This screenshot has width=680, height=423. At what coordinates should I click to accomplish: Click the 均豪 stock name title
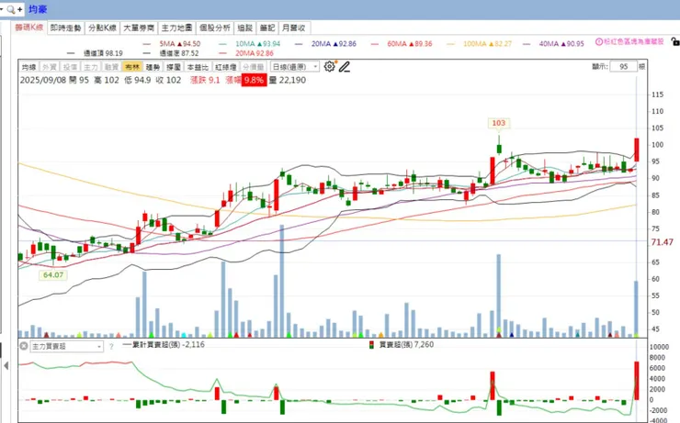tap(38, 9)
